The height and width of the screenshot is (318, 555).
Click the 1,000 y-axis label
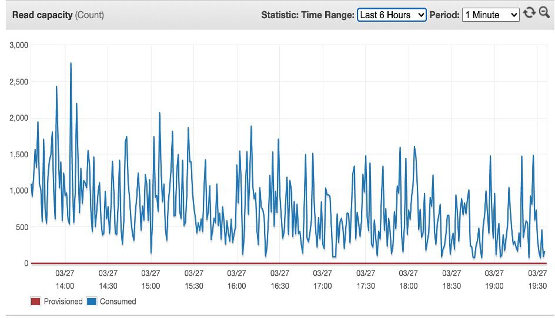pos(19,191)
